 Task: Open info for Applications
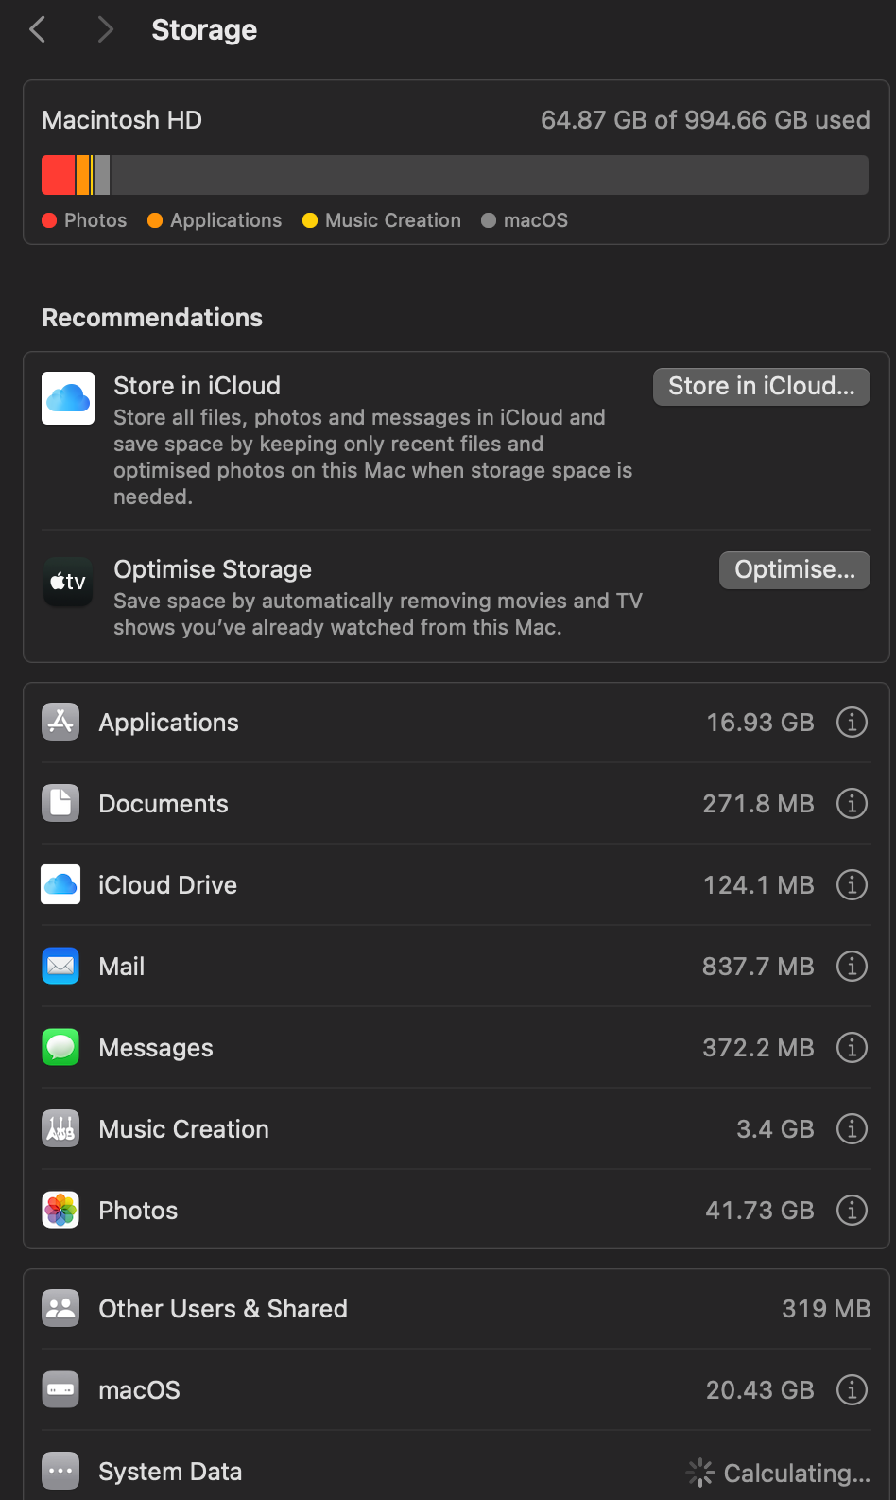pyautogui.click(x=852, y=722)
